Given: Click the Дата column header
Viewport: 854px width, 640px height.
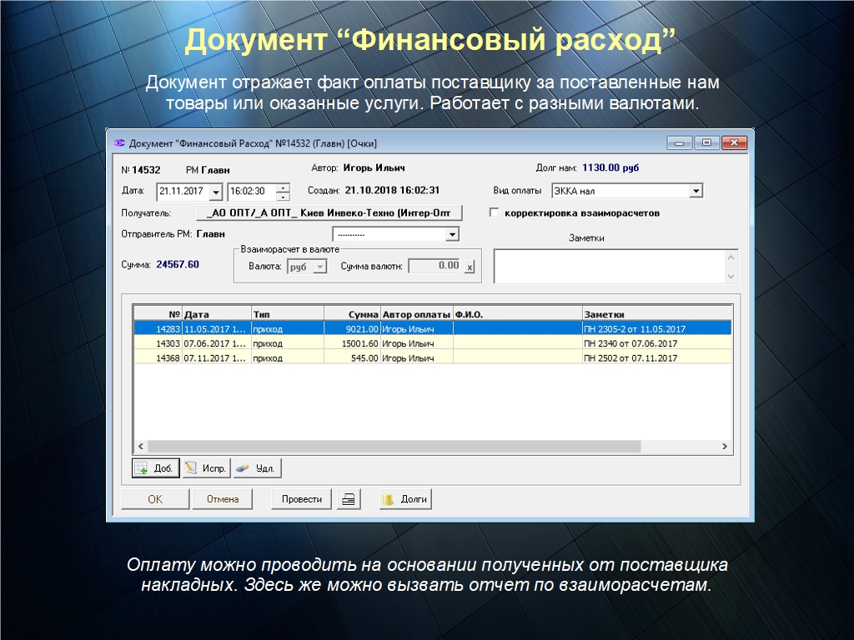Looking at the screenshot, I should 216,314.
